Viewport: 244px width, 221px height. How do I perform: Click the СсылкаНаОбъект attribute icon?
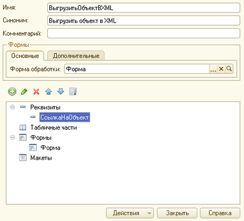click(x=33, y=117)
